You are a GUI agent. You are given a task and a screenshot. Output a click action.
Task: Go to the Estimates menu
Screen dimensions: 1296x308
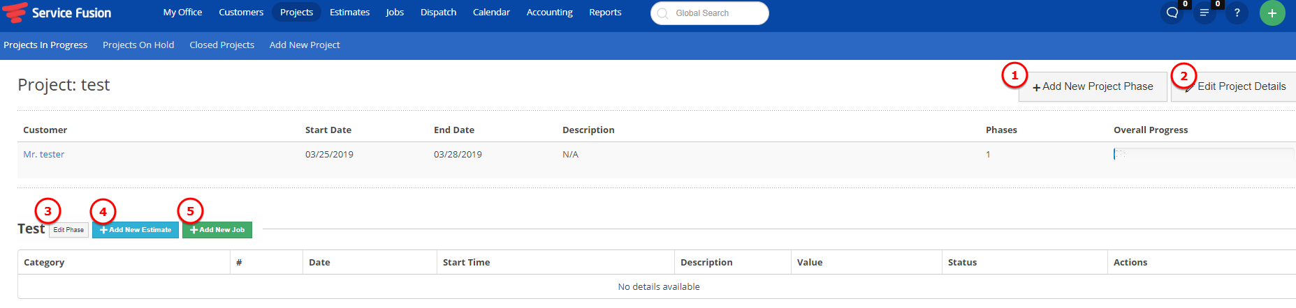click(x=349, y=13)
